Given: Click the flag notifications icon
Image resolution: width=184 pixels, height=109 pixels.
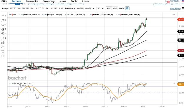Looking at the screenshot, I should [166, 1].
